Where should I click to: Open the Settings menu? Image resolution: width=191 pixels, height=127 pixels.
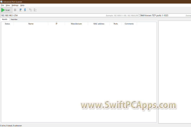tap(15, 5)
